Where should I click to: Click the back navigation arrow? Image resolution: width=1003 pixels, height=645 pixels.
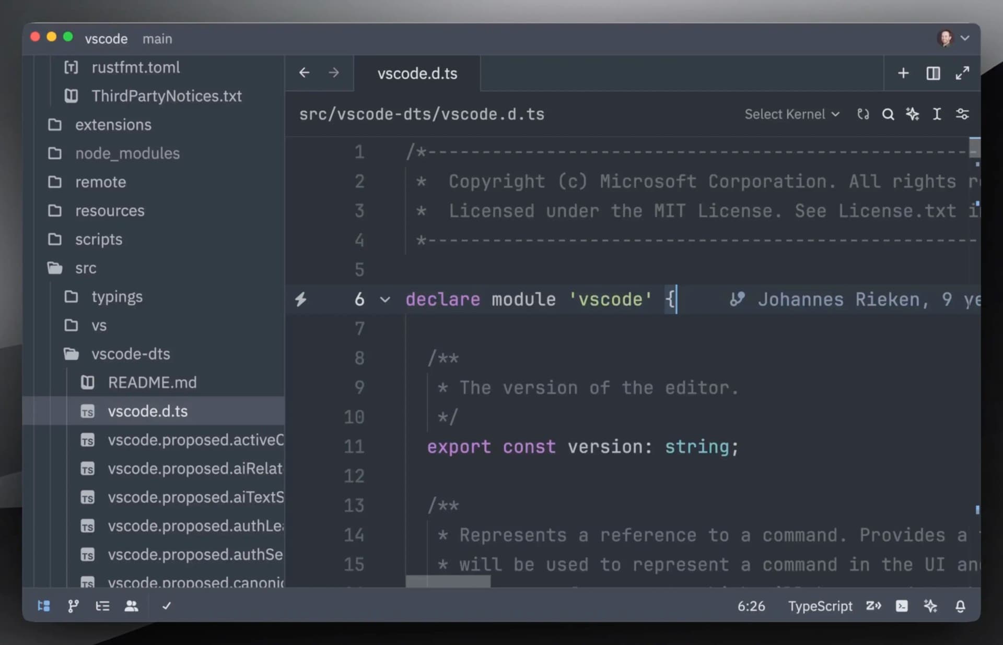(x=305, y=73)
